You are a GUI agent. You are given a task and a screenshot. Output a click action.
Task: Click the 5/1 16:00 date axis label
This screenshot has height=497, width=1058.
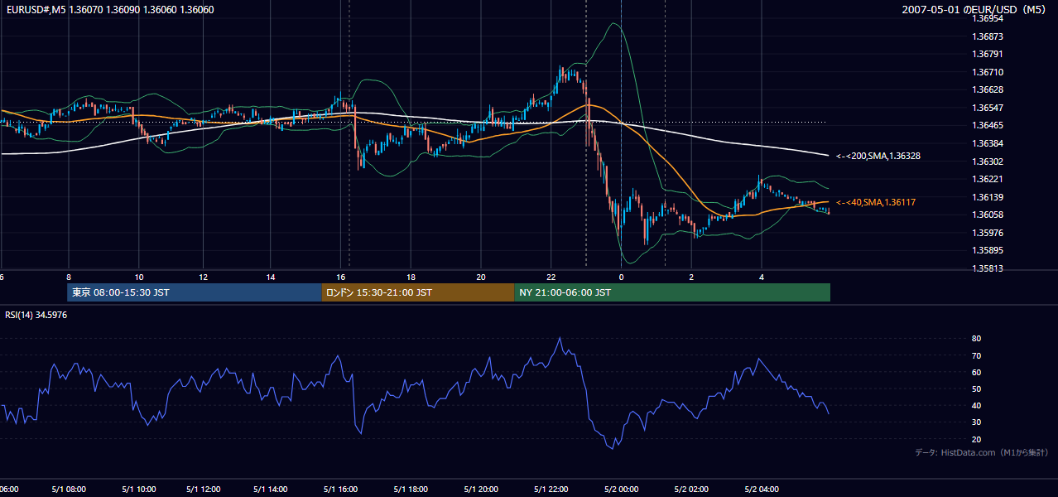340,490
